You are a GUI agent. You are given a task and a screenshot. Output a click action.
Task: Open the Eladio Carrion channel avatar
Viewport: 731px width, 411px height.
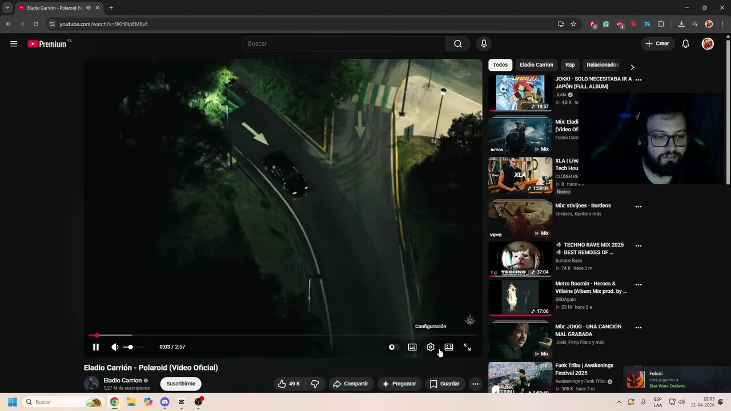click(x=91, y=384)
